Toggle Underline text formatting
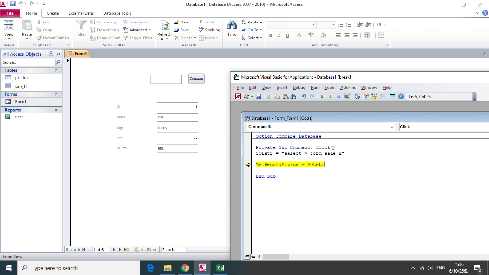 coord(287,35)
